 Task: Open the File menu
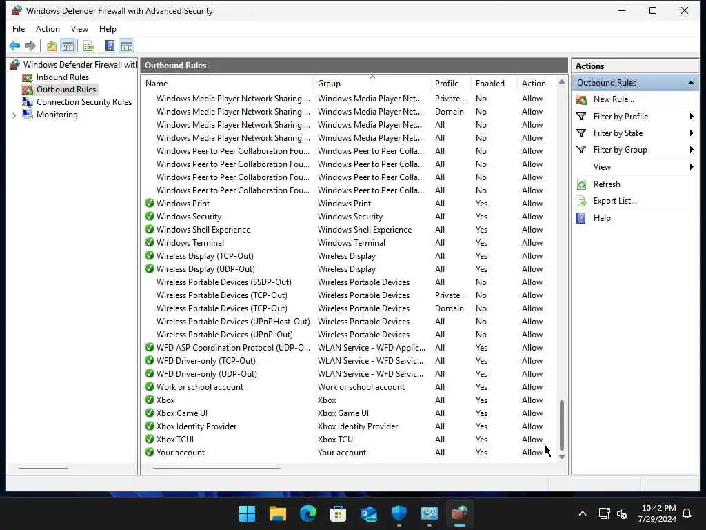[19, 29]
